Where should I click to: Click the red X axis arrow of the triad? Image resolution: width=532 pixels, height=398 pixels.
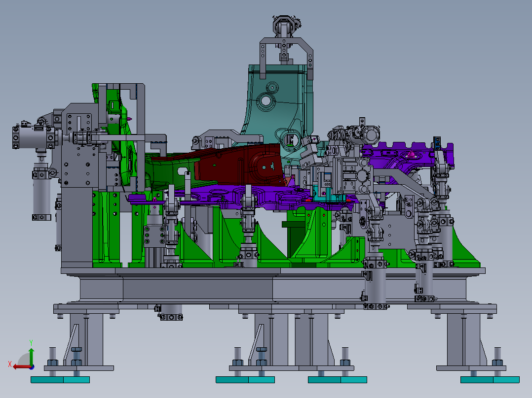(x=21, y=367)
